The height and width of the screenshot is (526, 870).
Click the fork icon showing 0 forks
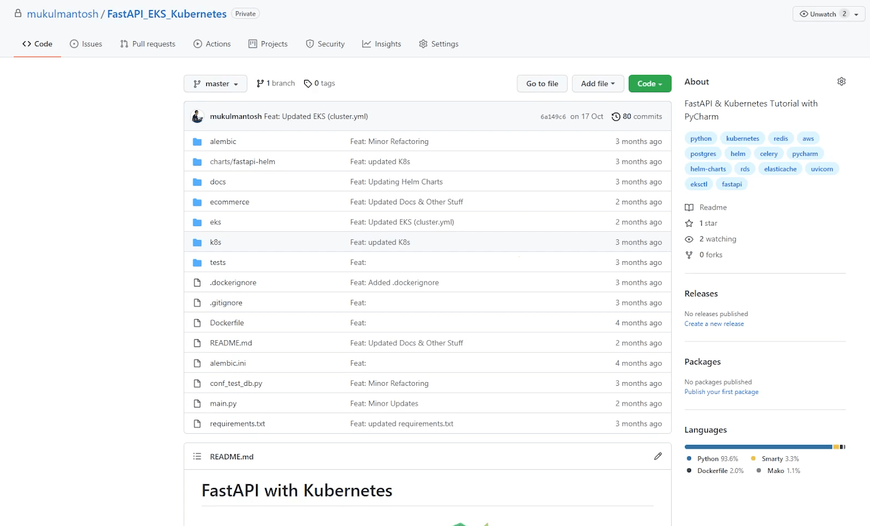[689, 254]
